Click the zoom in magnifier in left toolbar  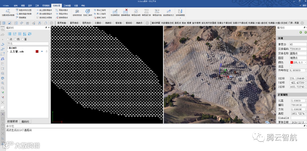tap(3, 83)
